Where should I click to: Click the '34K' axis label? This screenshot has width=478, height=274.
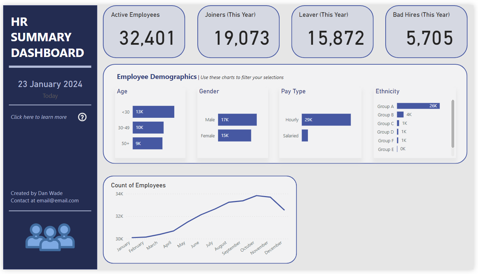[119, 194]
